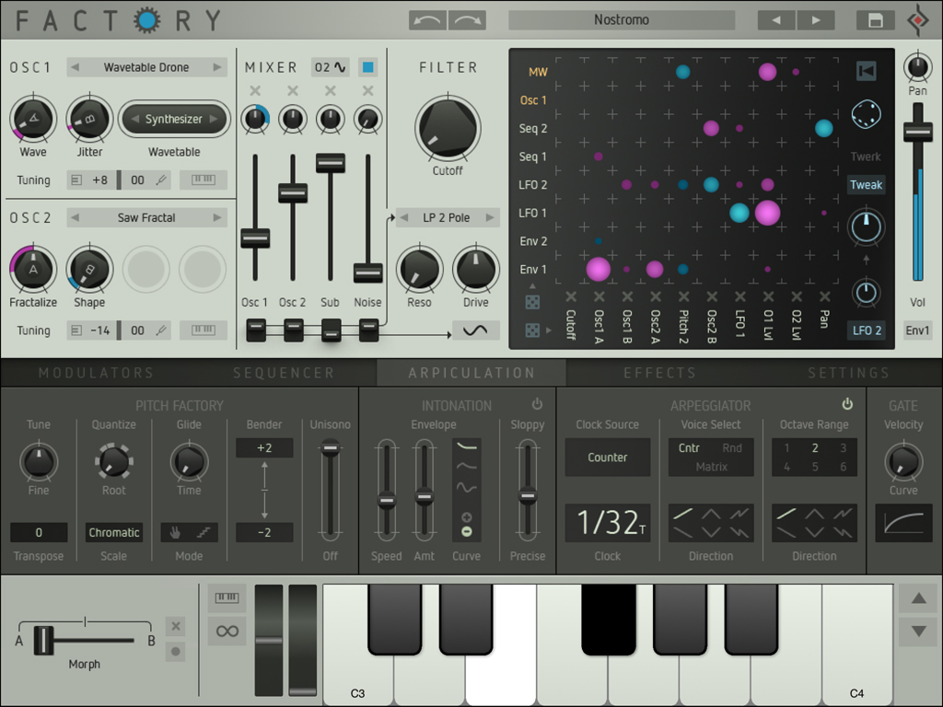Click the sine wave output icon below mixer

(475, 330)
